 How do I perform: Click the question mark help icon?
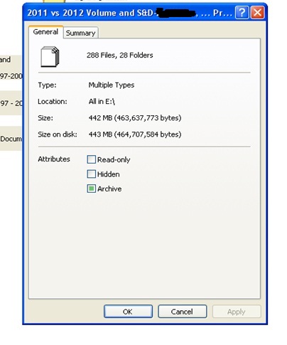[242, 12]
